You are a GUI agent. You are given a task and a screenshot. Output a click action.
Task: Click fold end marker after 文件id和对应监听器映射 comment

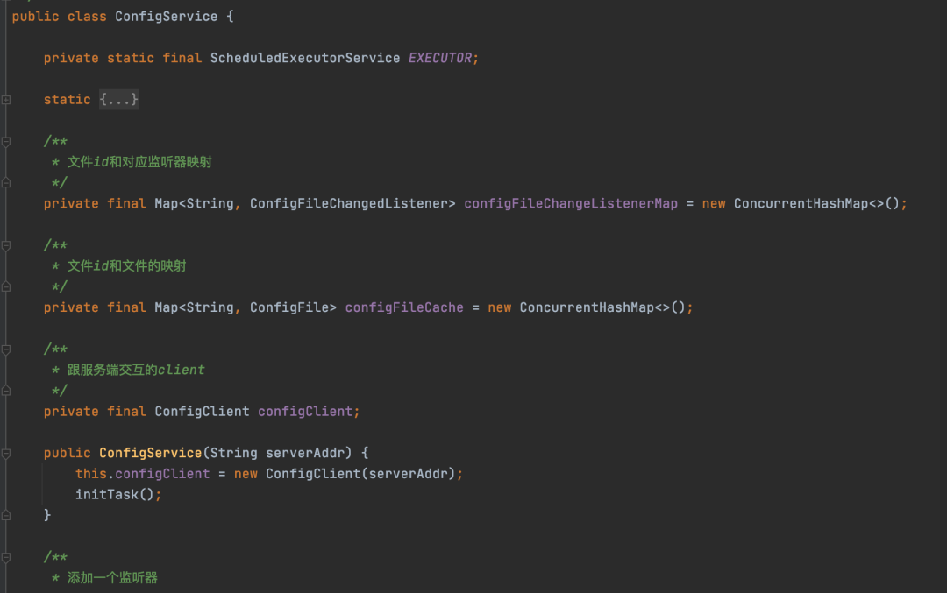coord(6,183)
